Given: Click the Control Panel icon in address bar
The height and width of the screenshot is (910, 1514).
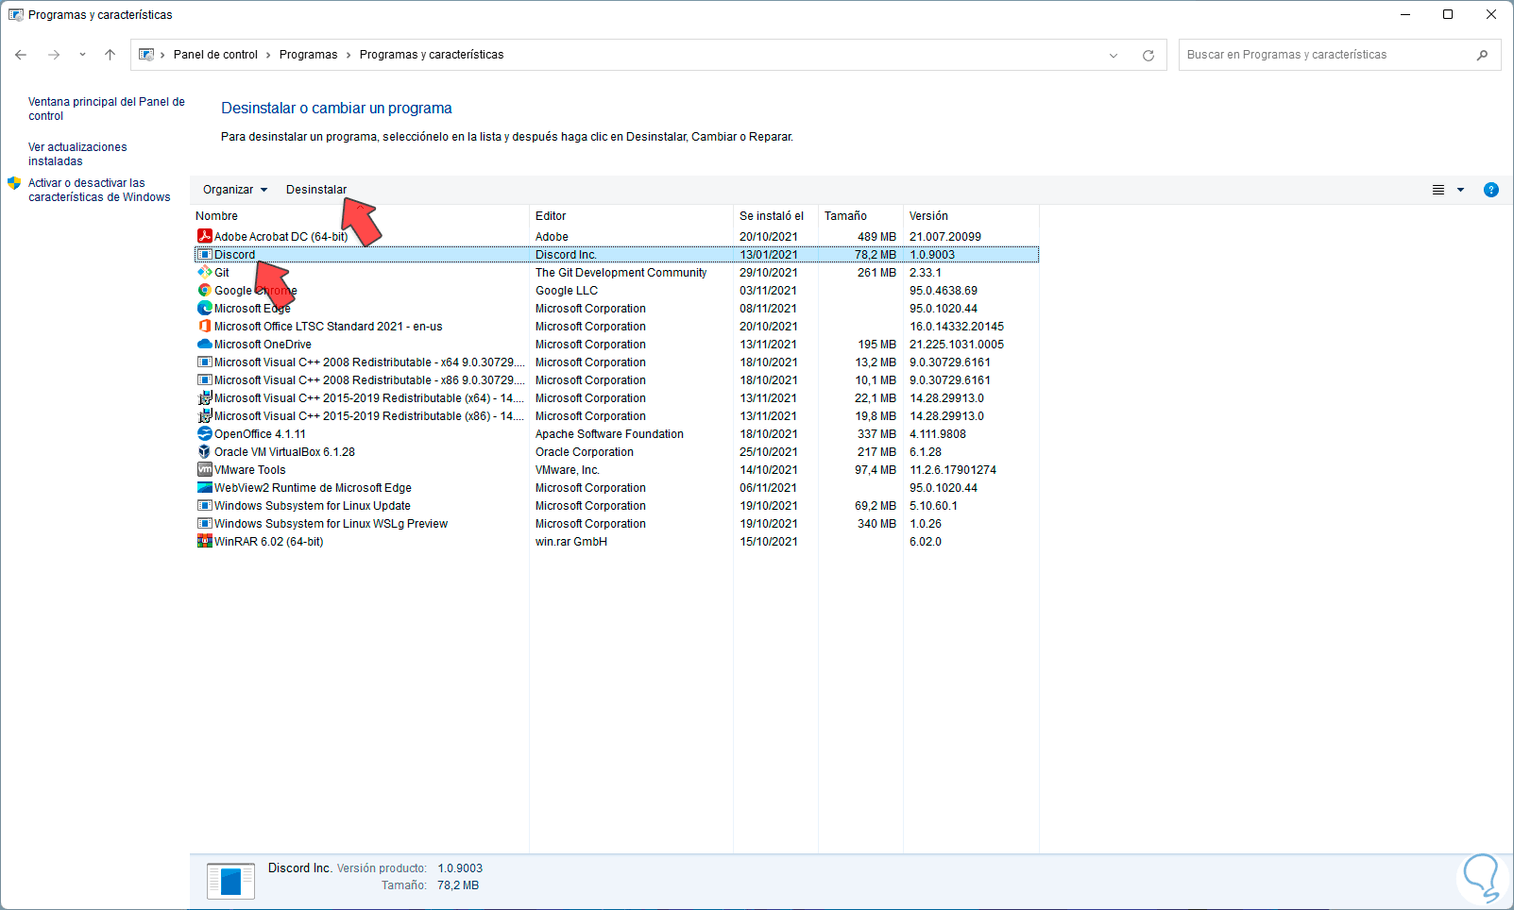Looking at the screenshot, I should click(146, 55).
